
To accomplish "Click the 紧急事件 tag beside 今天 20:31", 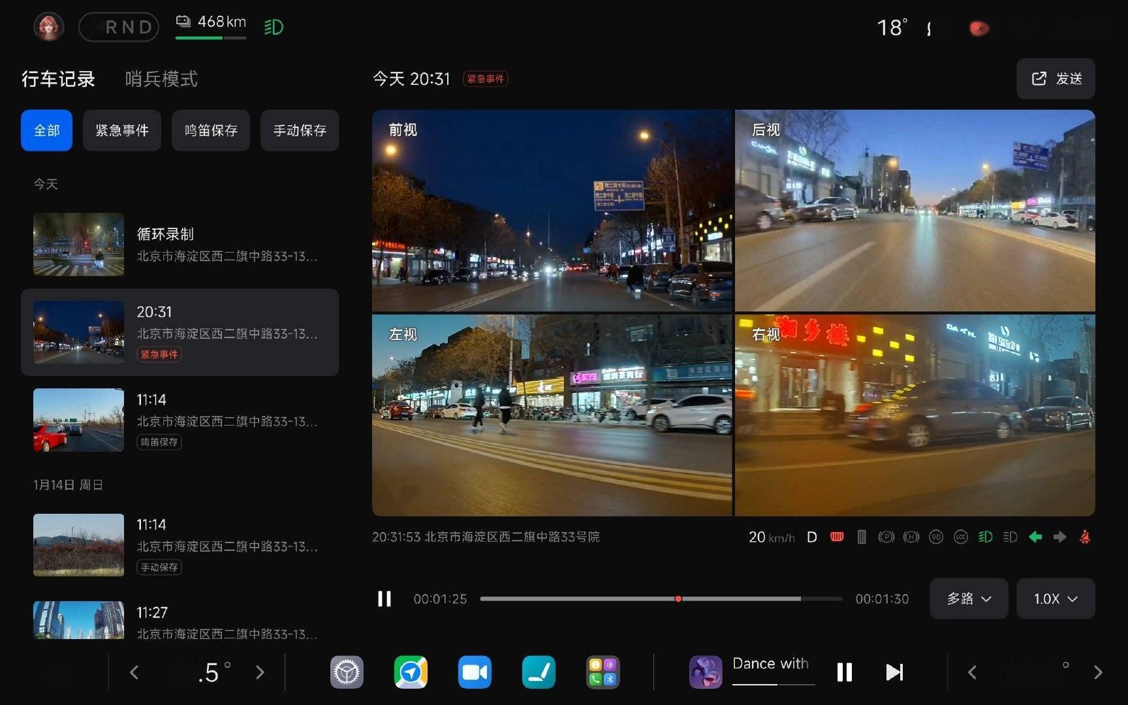I will [x=486, y=79].
